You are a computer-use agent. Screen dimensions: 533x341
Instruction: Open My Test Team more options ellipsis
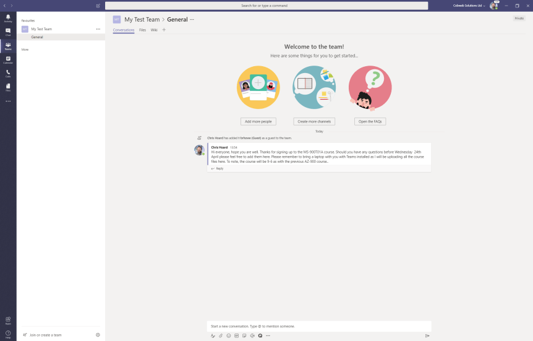[98, 29]
